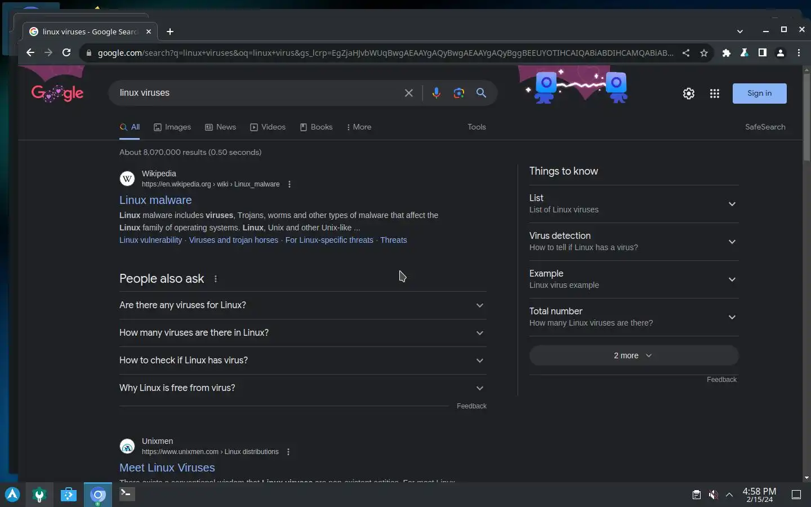Screen dimensions: 811x507
Task: Show hidden system tray icons
Action: [729, 495]
